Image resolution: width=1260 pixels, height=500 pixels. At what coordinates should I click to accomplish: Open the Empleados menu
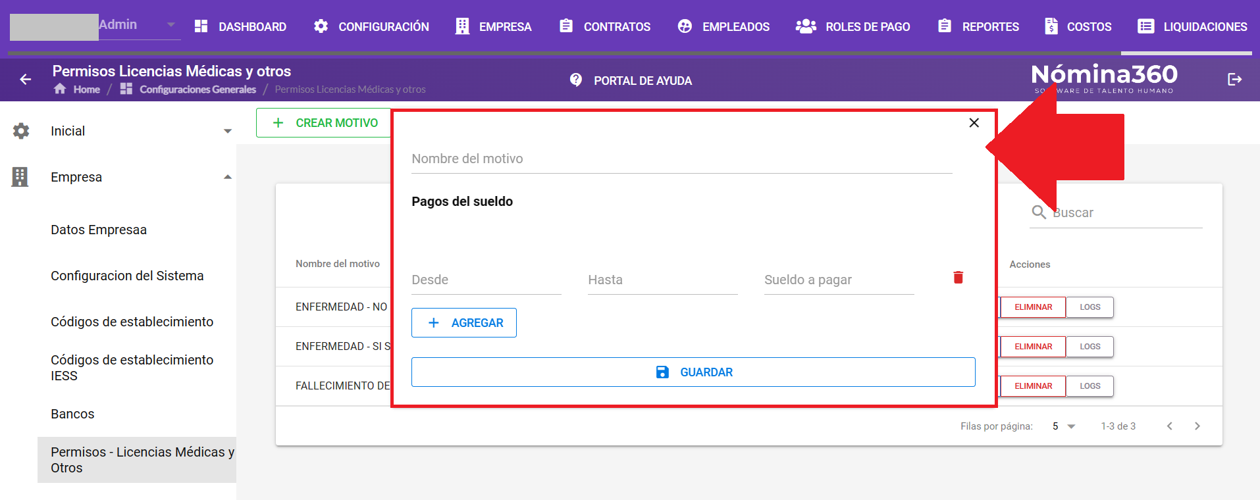[723, 26]
